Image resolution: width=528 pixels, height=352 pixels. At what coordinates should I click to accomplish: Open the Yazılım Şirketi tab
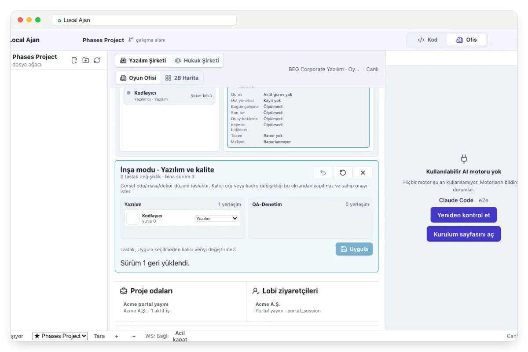[143, 61]
